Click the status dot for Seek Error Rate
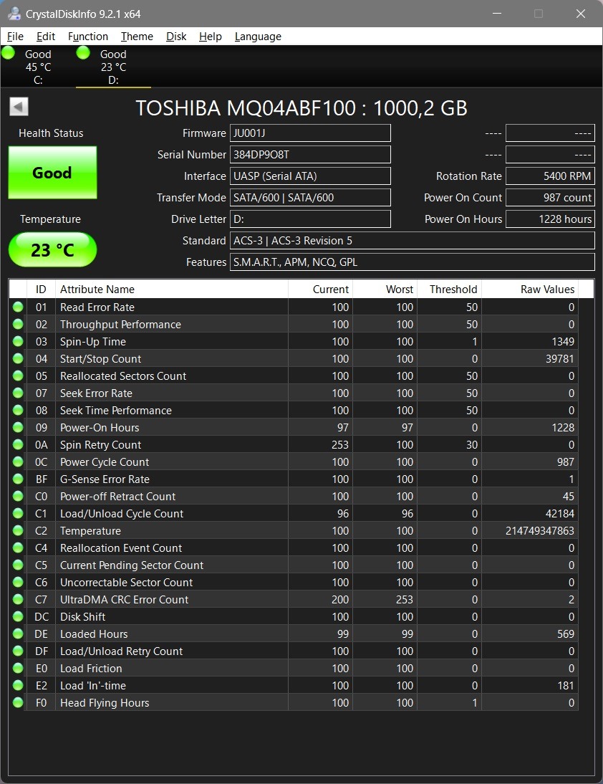603x784 pixels. coord(18,393)
